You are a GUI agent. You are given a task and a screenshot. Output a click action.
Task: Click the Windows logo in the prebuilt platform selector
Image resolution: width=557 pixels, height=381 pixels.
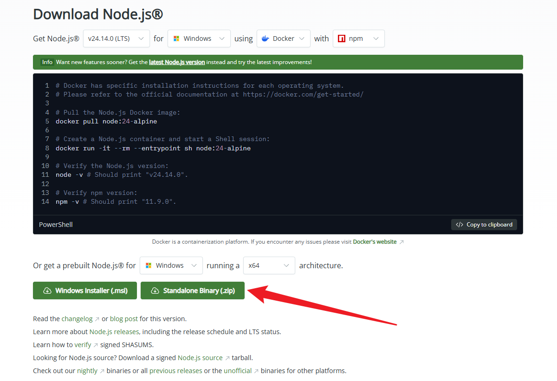pos(149,265)
